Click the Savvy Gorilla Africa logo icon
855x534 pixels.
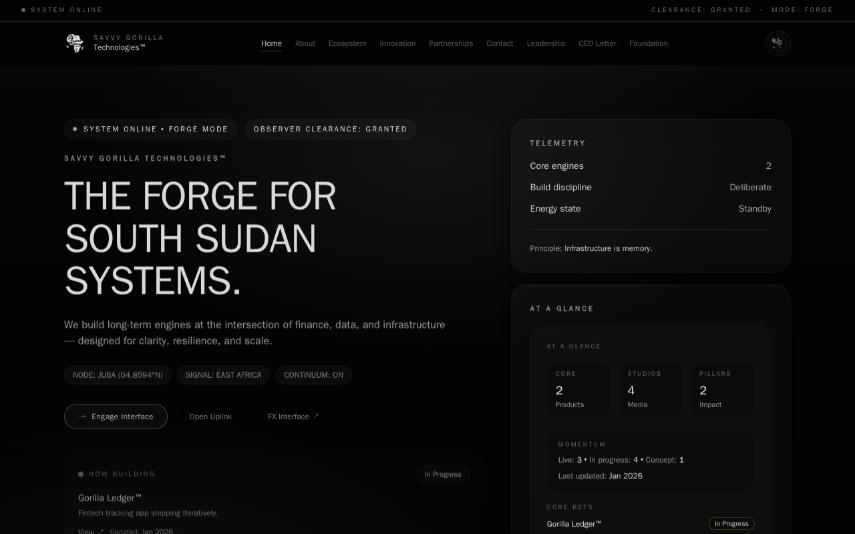75,43
